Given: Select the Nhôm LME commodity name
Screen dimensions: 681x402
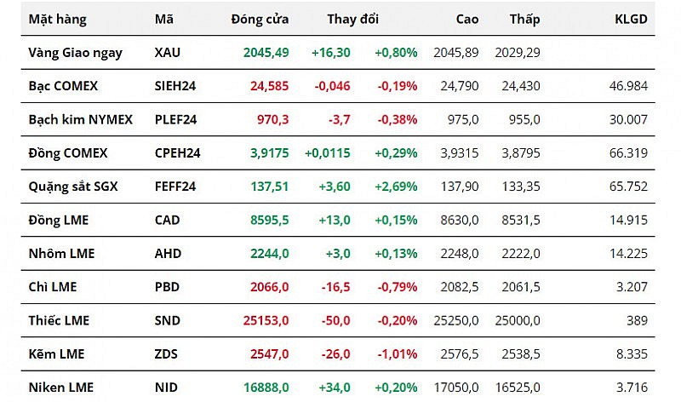Looking at the screenshot, I should coord(61,253).
